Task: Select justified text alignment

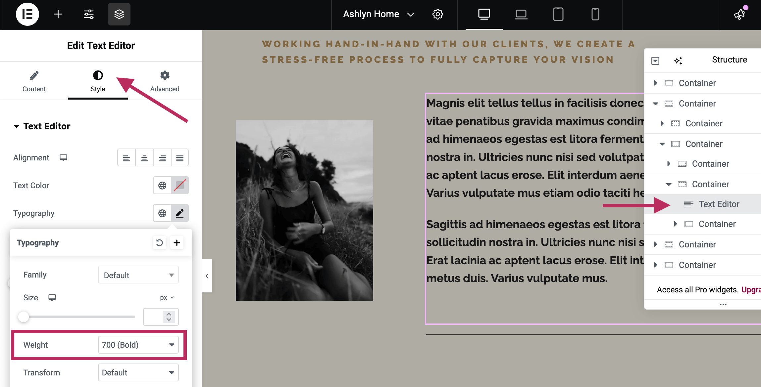Action: point(180,158)
